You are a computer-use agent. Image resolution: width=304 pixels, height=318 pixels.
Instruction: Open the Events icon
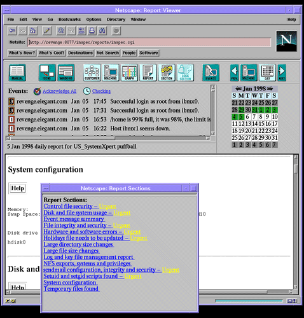(x=211, y=73)
